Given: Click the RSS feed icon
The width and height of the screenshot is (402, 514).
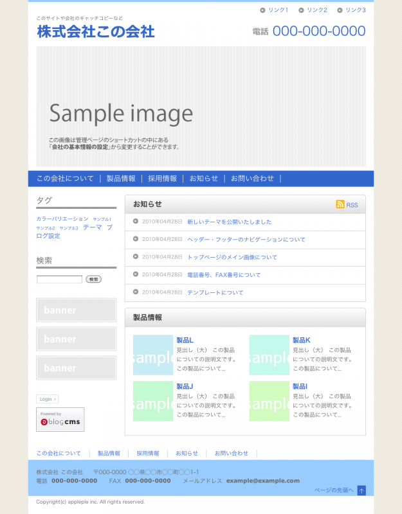Looking at the screenshot, I should [x=340, y=204].
